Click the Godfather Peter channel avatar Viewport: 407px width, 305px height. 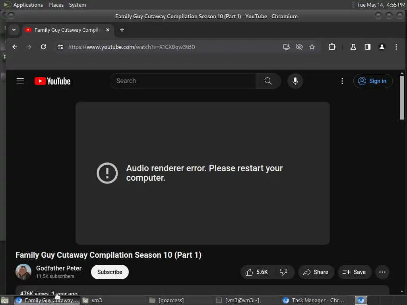(x=23, y=272)
